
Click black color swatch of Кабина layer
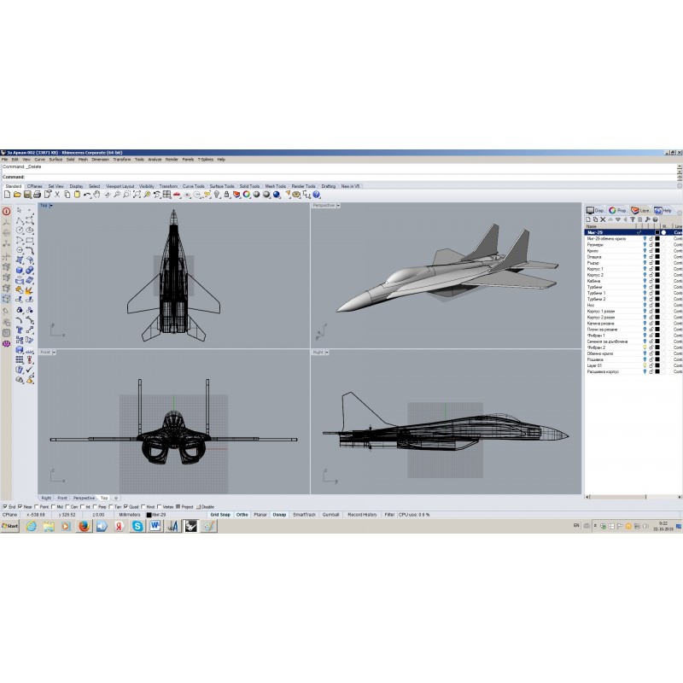point(657,281)
